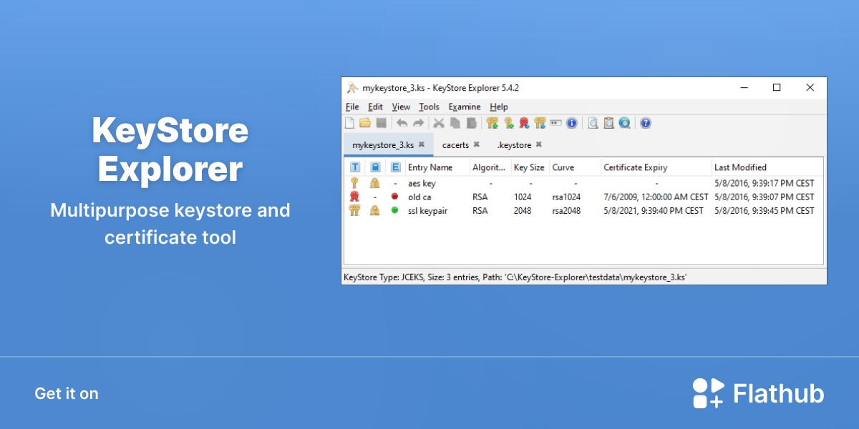Sort by the Entry Name column header

437,167
